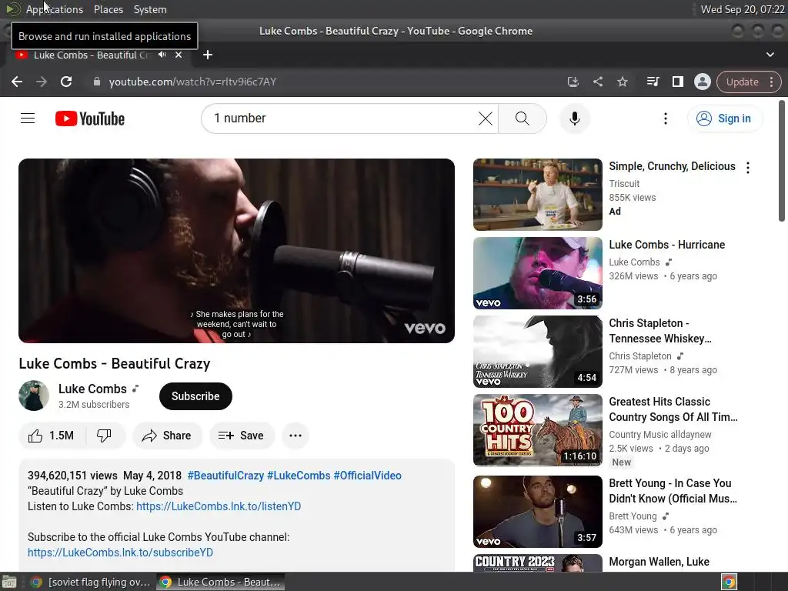Bookmark this page with the star
Screen dimensions: 788x591
[x=622, y=82]
